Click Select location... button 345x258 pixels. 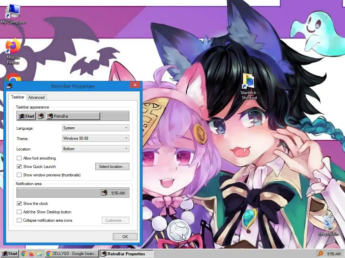pyautogui.click(x=112, y=167)
